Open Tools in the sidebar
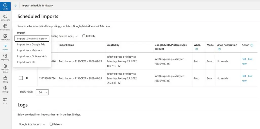Screen dimensions: 260x129 pos(5,101)
